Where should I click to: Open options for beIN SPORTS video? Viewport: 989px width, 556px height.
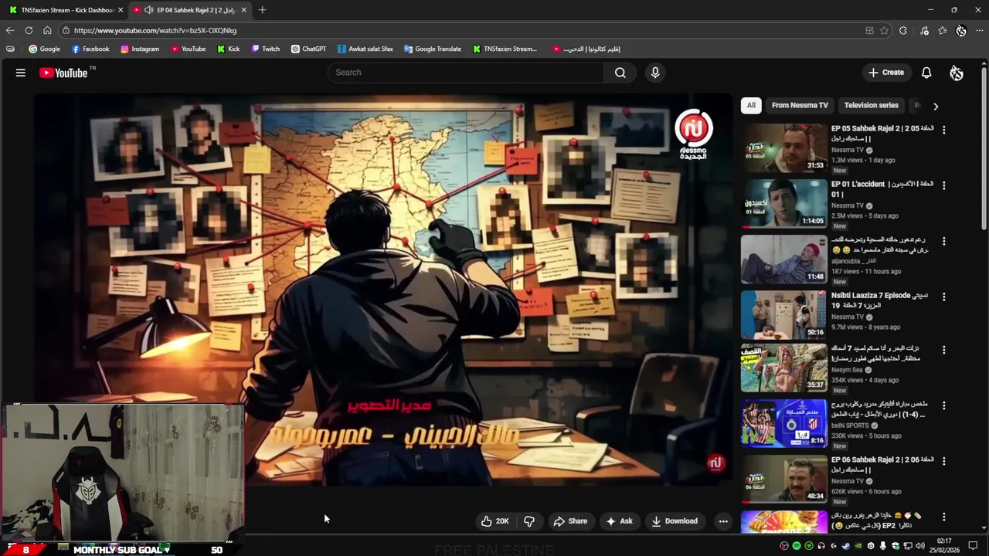[943, 405]
